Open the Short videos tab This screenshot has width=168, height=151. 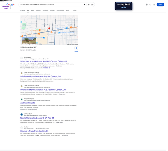point(60,10)
